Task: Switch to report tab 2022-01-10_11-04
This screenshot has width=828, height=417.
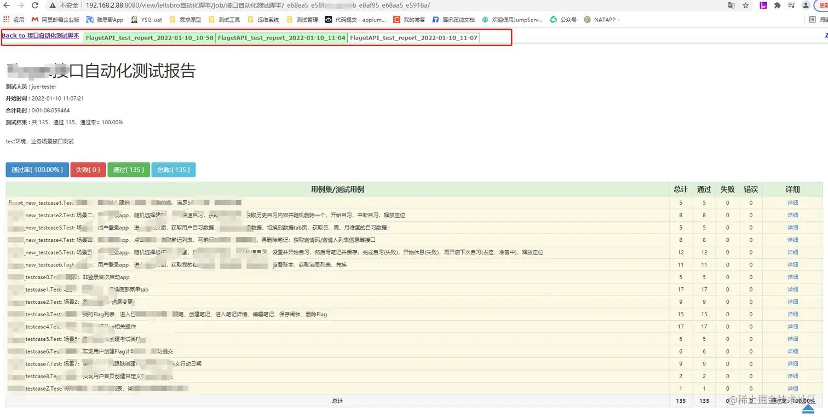Action: [x=281, y=38]
